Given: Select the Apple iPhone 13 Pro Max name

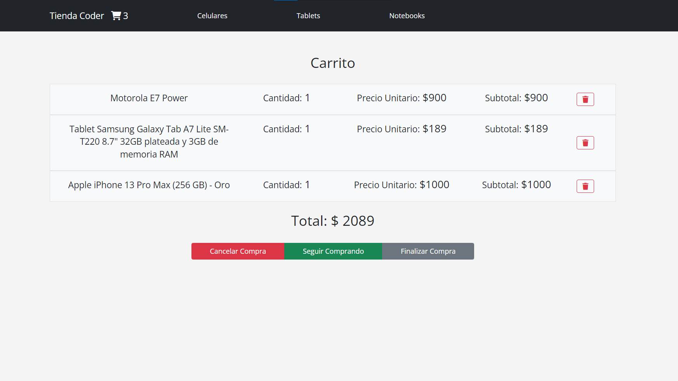Looking at the screenshot, I should [x=149, y=185].
